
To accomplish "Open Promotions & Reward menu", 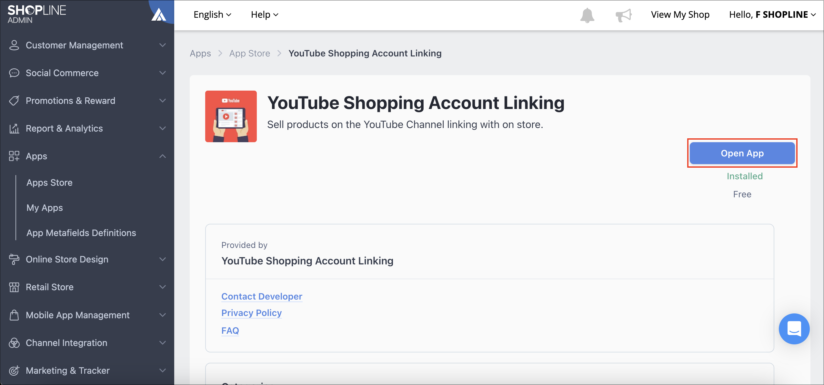I will tap(87, 101).
